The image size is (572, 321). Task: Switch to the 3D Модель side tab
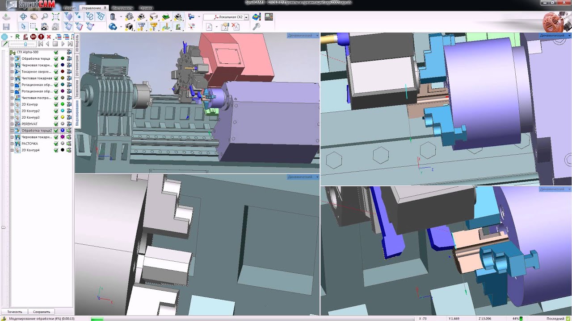[x=77, y=43]
